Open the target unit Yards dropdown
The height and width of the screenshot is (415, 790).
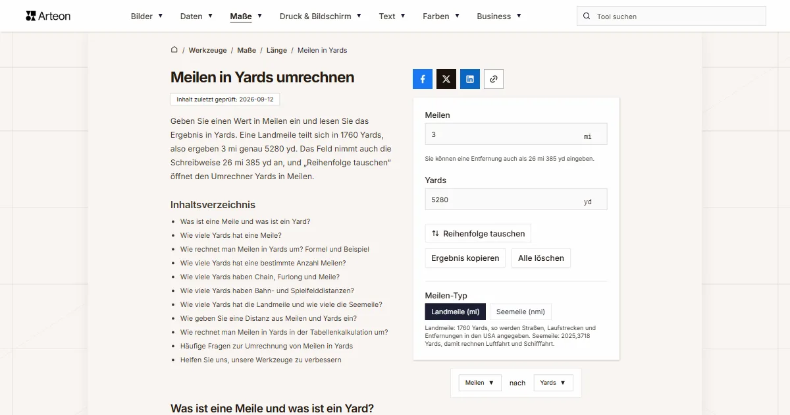pos(553,383)
